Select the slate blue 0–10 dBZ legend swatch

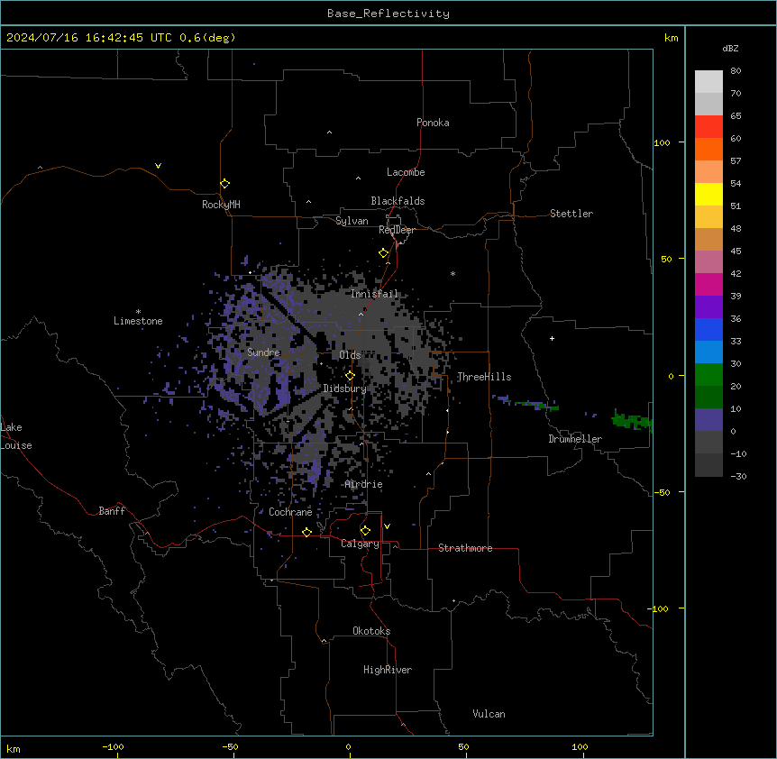click(x=708, y=420)
